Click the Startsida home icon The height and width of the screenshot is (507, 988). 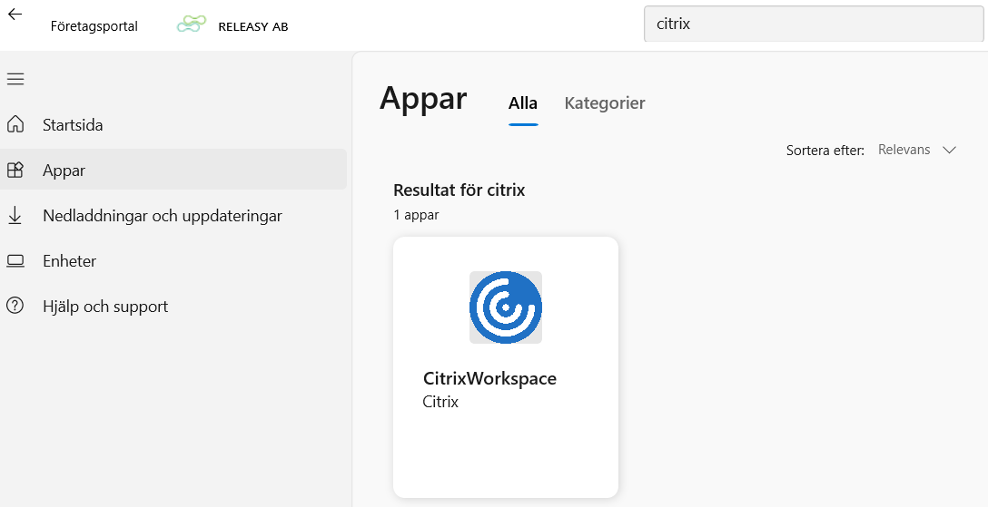click(x=15, y=124)
